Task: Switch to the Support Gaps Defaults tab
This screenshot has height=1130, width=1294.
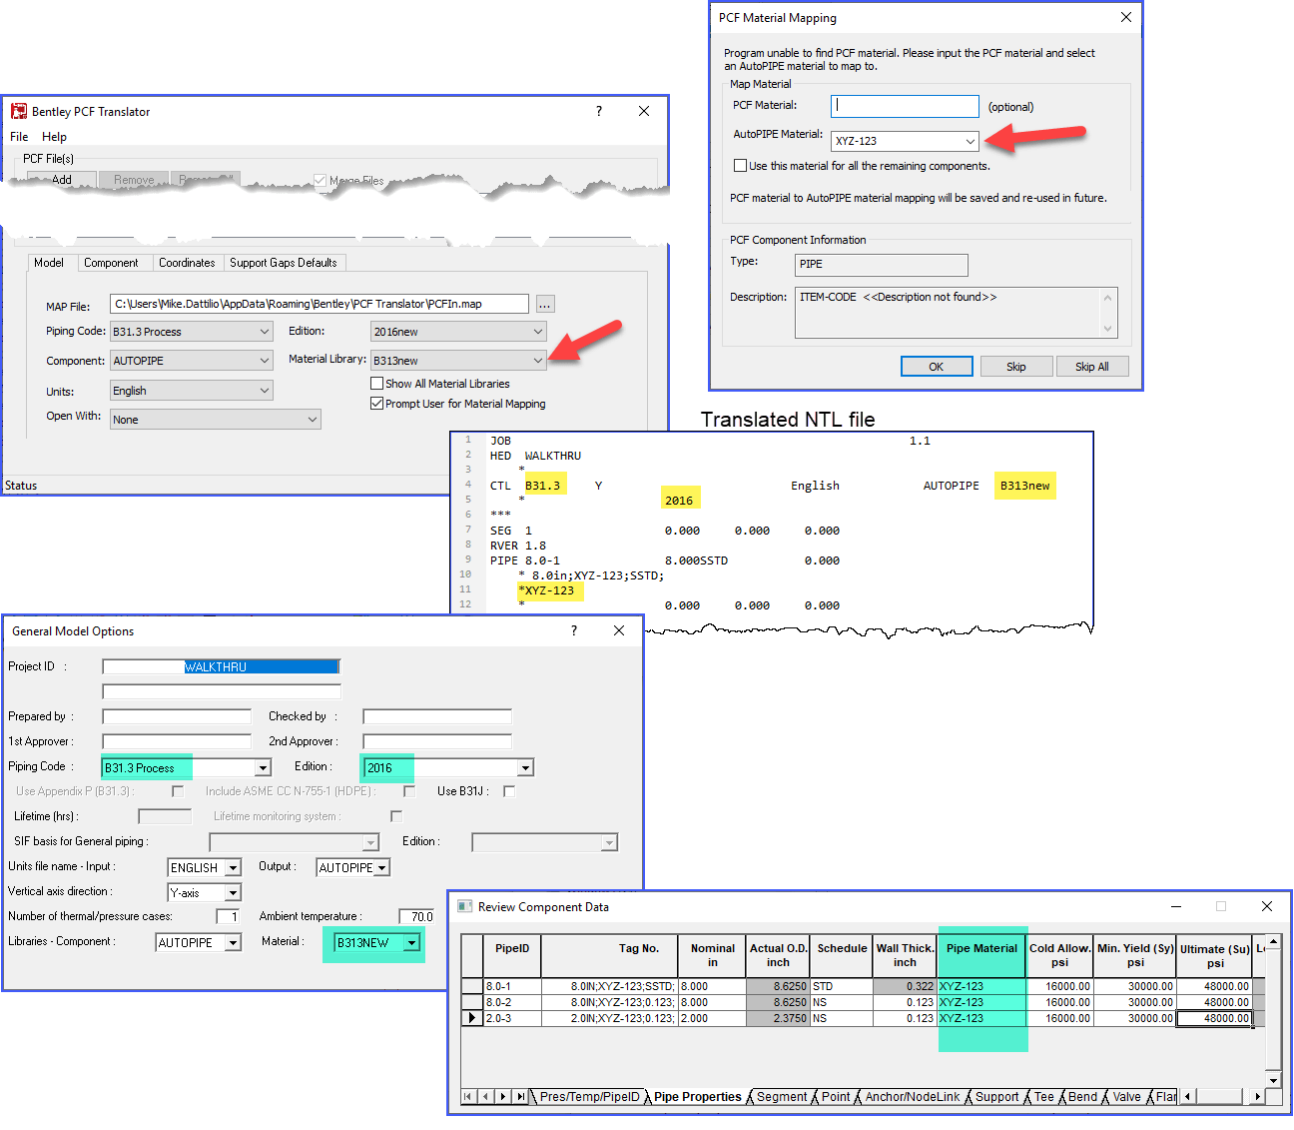Action: [284, 262]
